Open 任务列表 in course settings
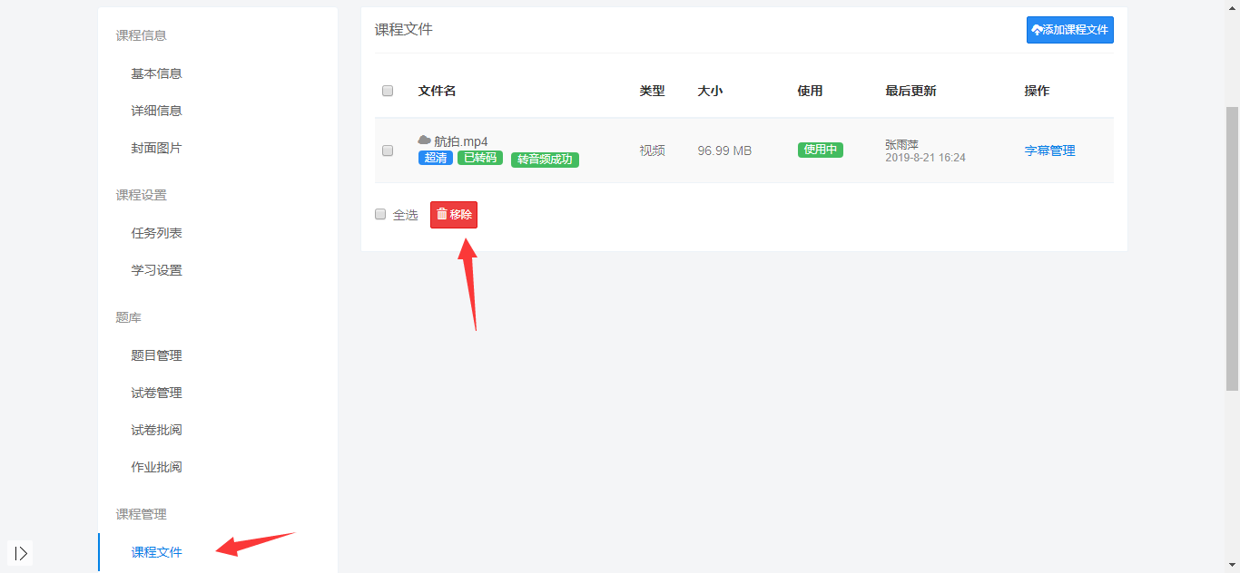 (x=156, y=233)
